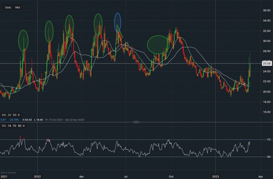Click the Oct label on the time axis
The height and width of the screenshot is (179, 273).
[x=171, y=176]
